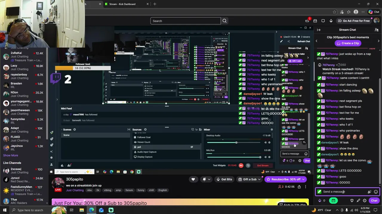Click the purple Chat send button
The height and width of the screenshot is (214, 382).
click(x=374, y=201)
